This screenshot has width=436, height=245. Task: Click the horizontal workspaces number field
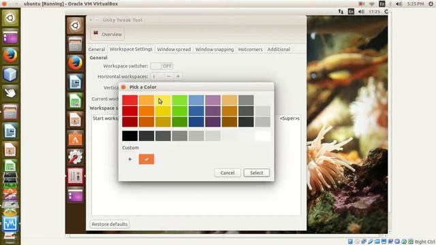[157, 76]
